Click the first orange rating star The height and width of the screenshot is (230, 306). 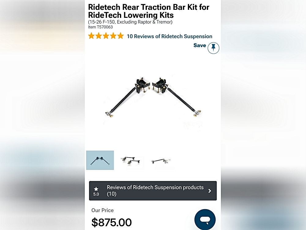click(x=91, y=36)
